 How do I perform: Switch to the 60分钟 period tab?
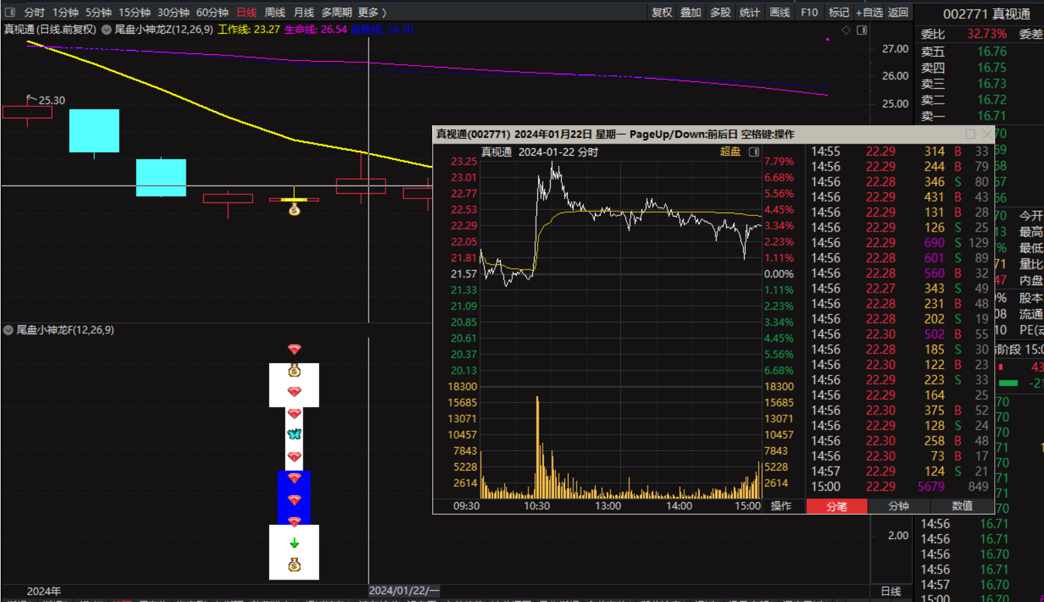tap(212, 12)
